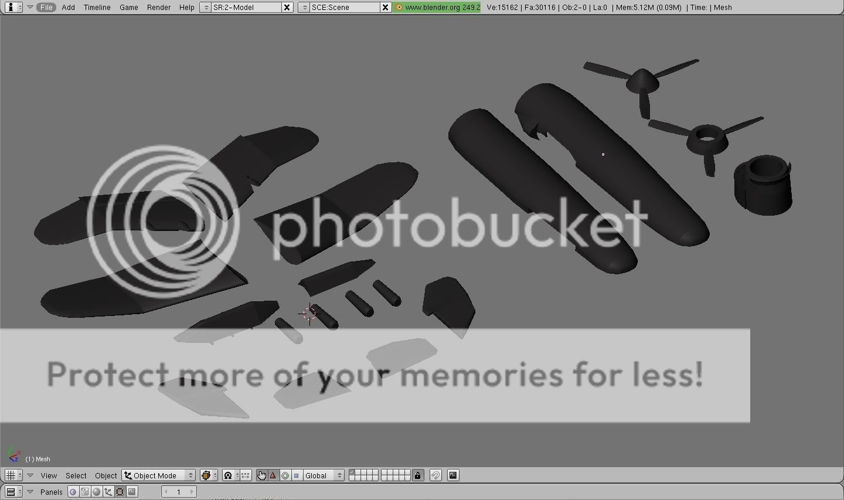The height and width of the screenshot is (500, 844).
Task: Switch to Scene context button
Action: coord(132,492)
